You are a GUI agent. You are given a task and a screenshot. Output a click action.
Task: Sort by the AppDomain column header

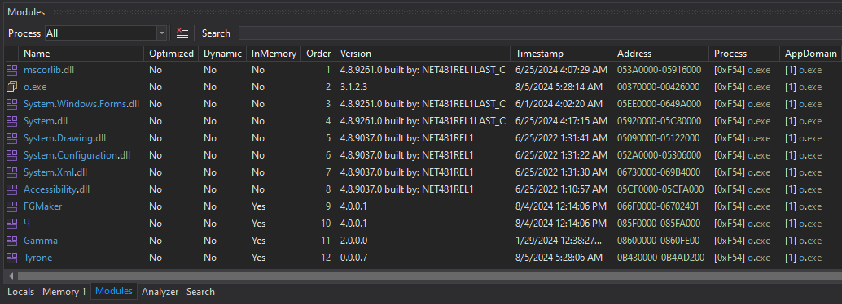click(x=810, y=54)
